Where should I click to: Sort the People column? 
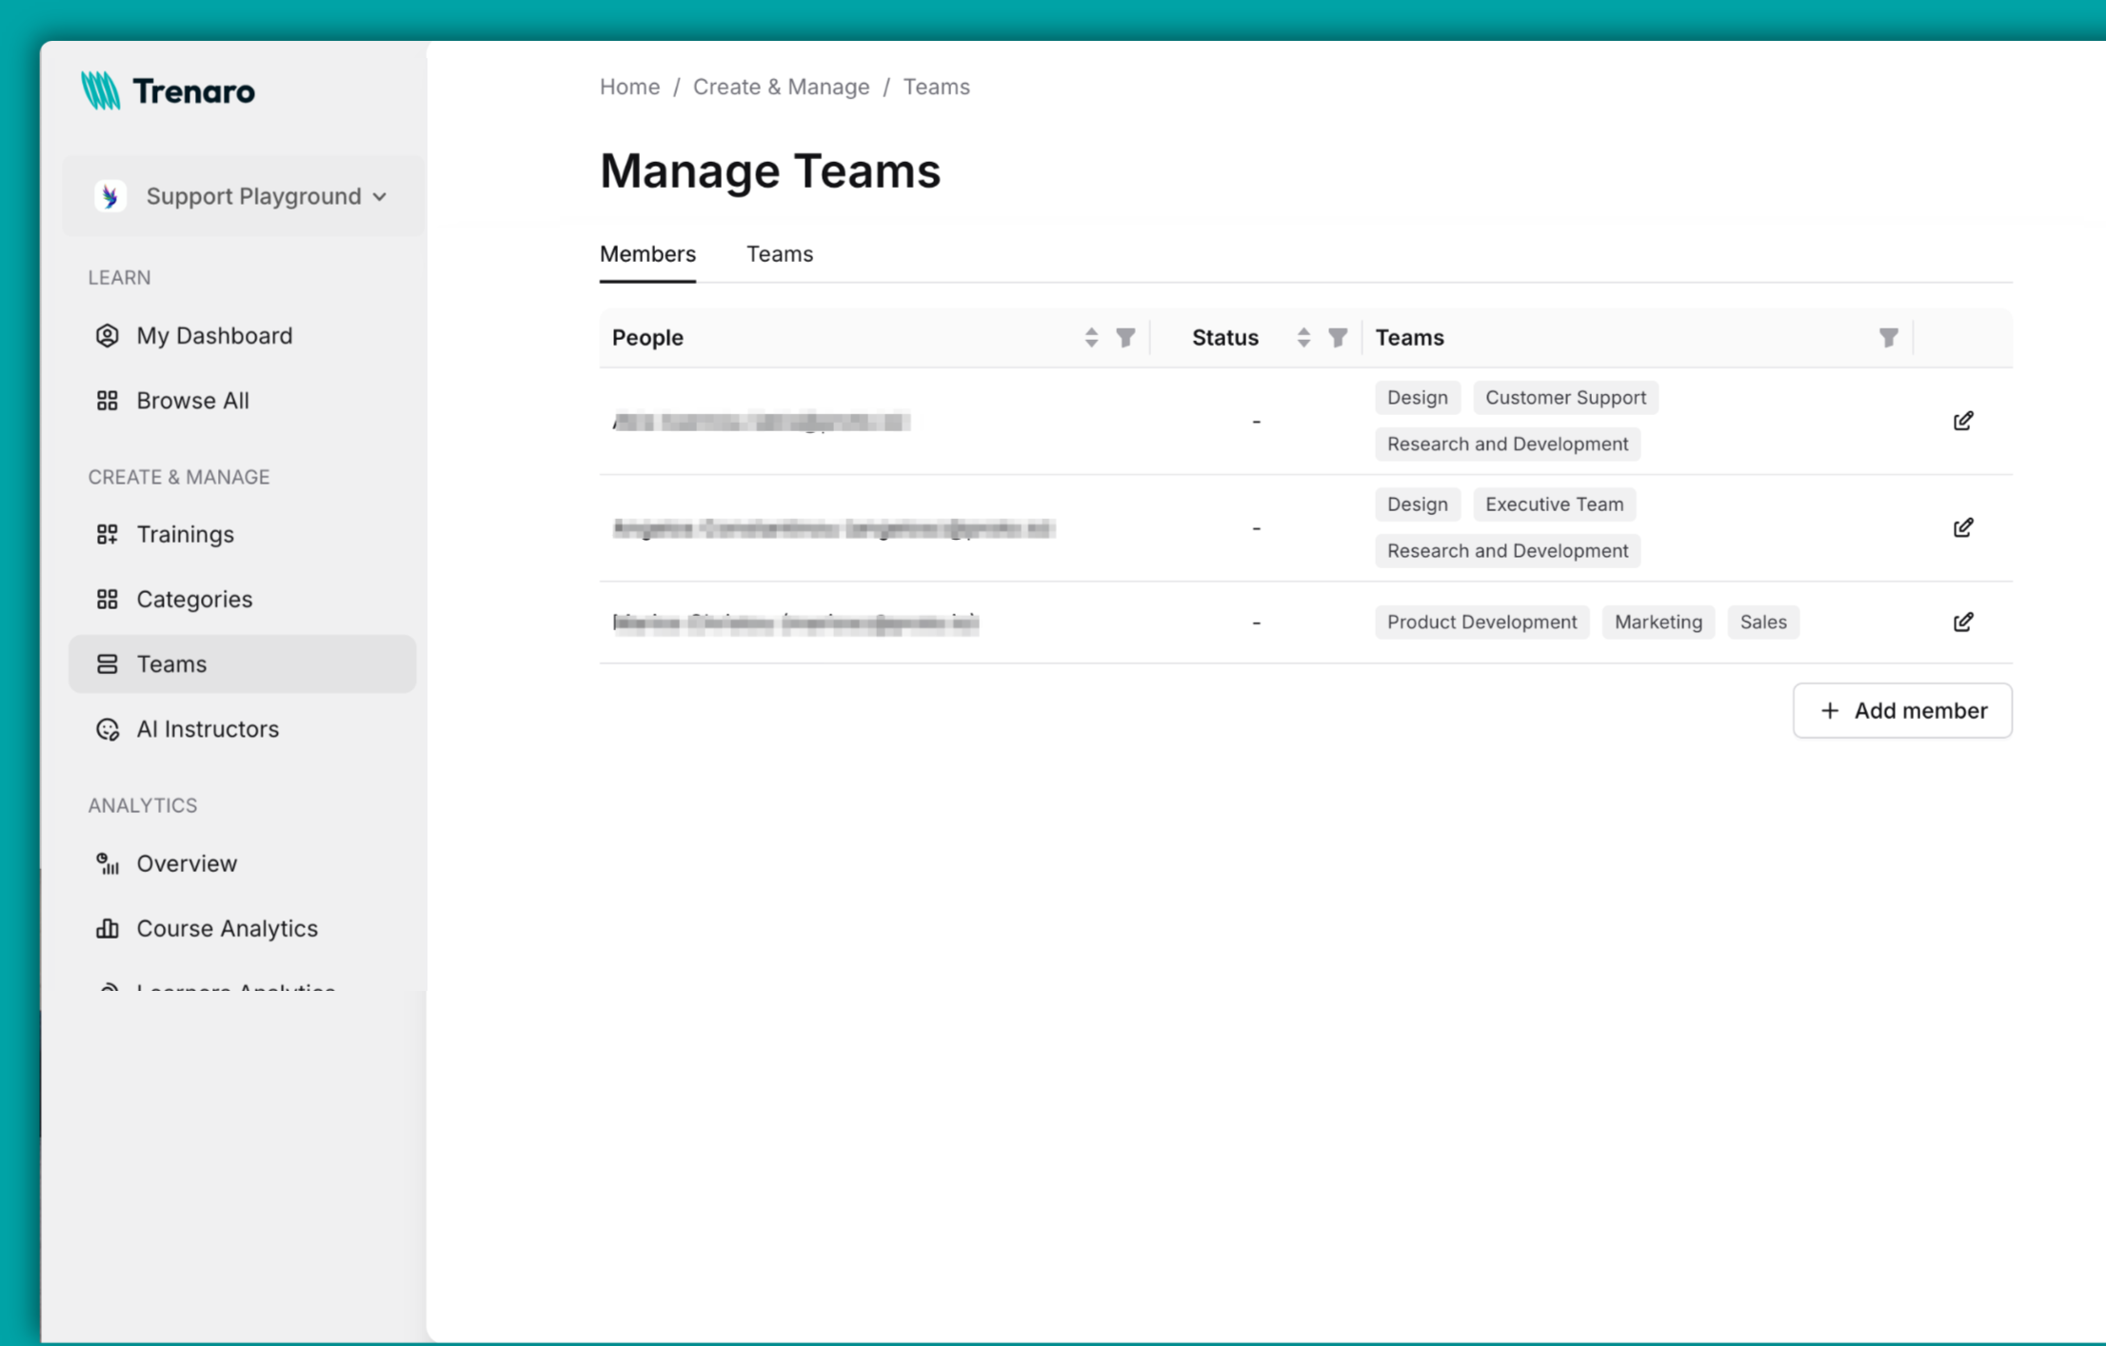pos(1090,337)
